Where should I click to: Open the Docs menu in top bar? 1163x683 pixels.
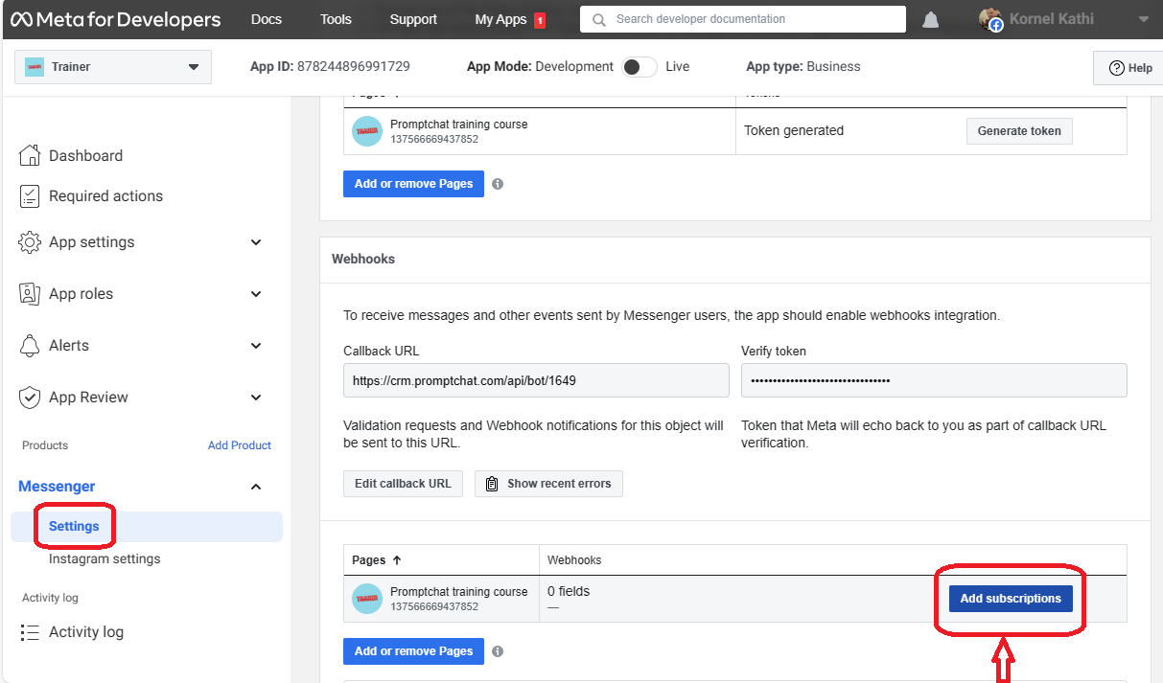(266, 19)
